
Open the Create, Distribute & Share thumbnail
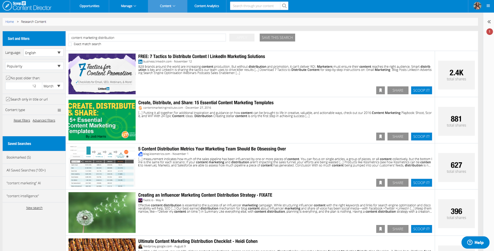[102, 120]
